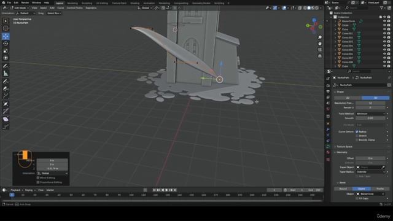Open the Global transform orientation dropdown in header
The width and height of the screenshot is (393, 221).
click(x=145, y=8)
